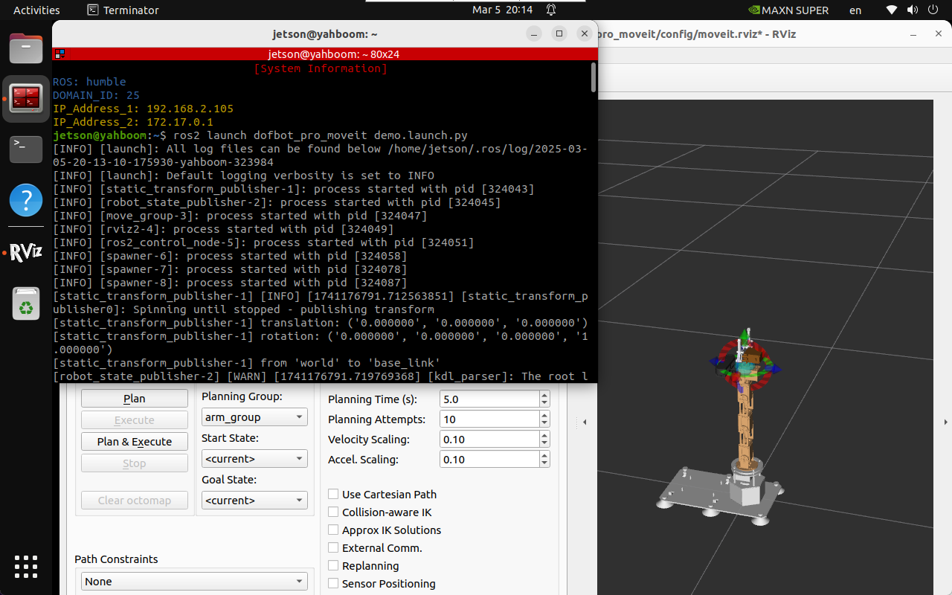The width and height of the screenshot is (952, 595).
Task: Open the Start State dropdown
Action: pos(254,459)
